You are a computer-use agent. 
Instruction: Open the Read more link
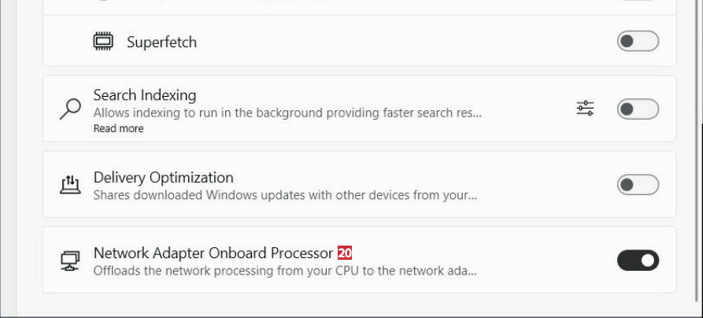(118, 128)
